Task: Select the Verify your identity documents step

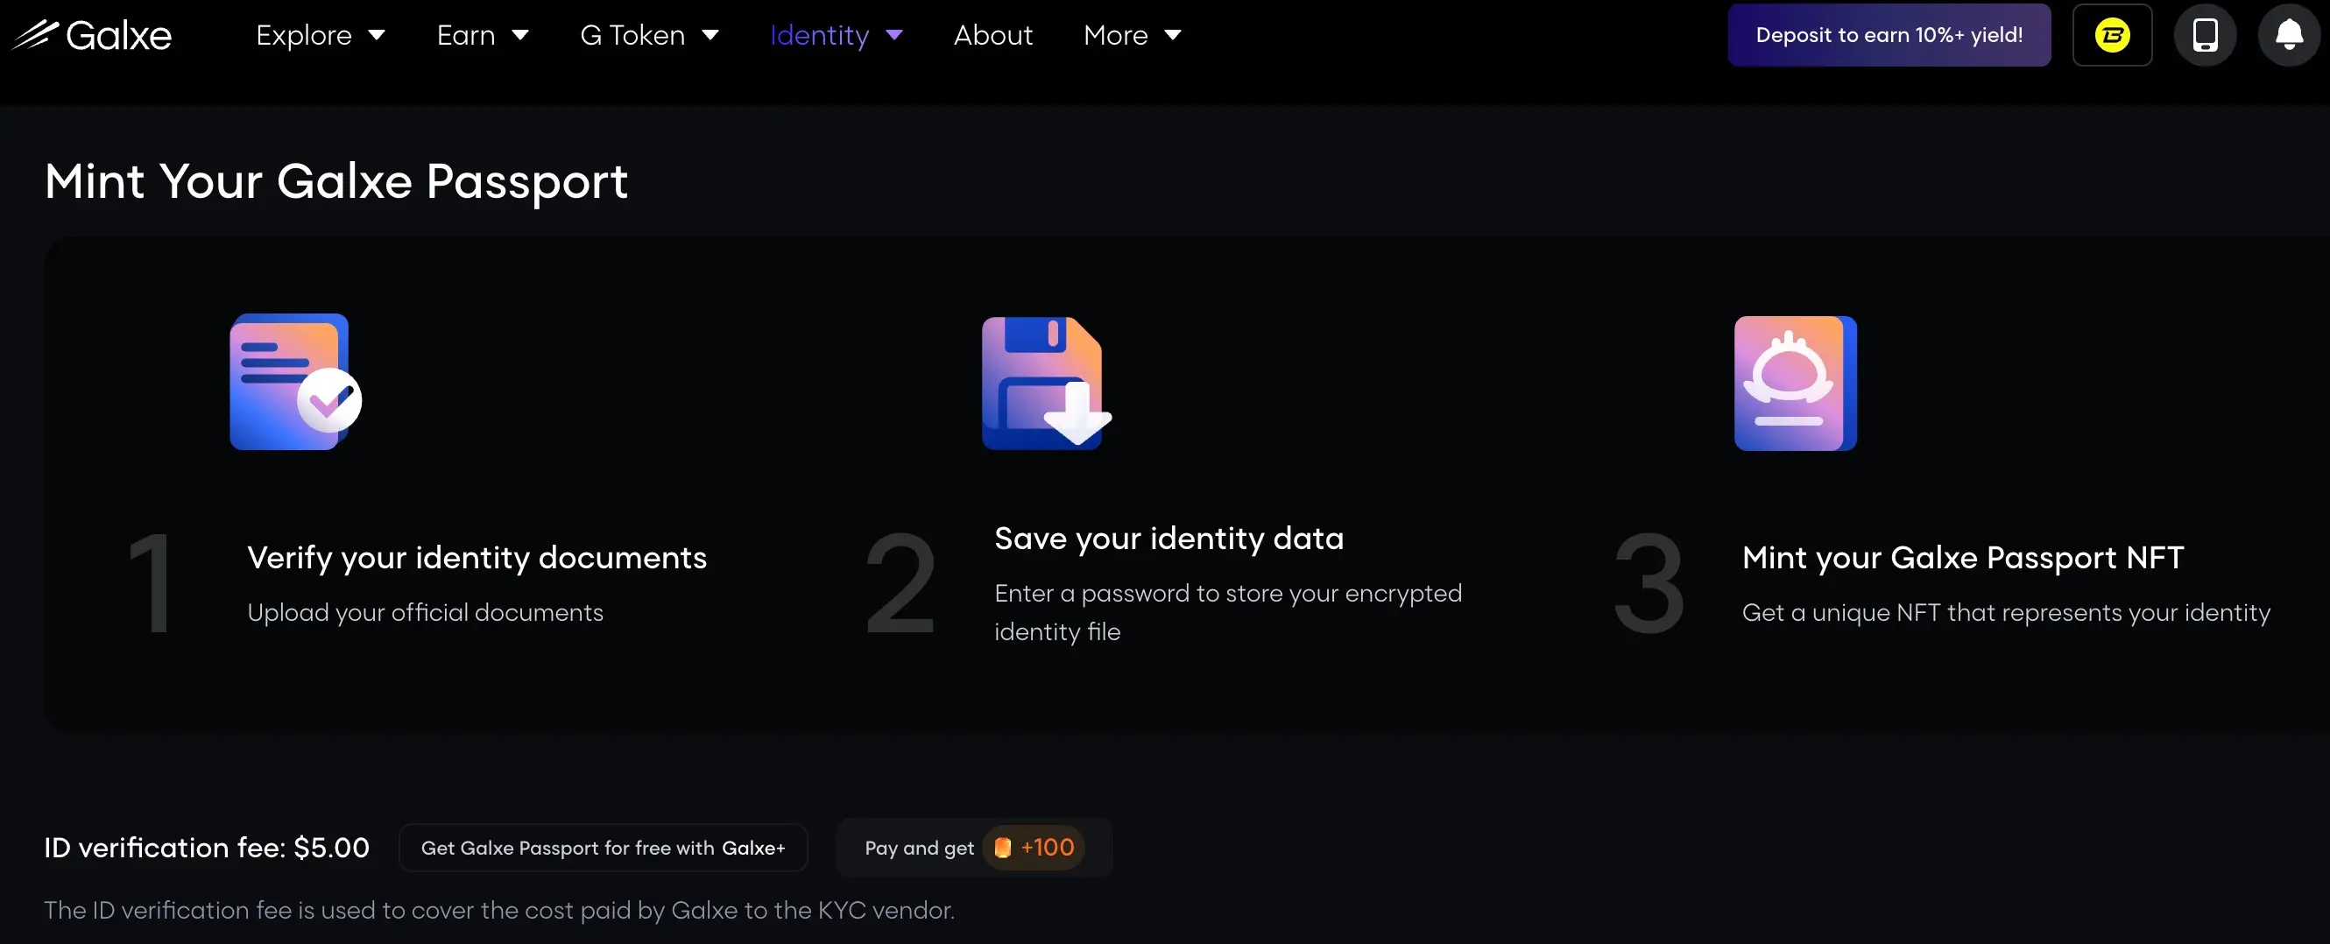Action: pos(477,557)
